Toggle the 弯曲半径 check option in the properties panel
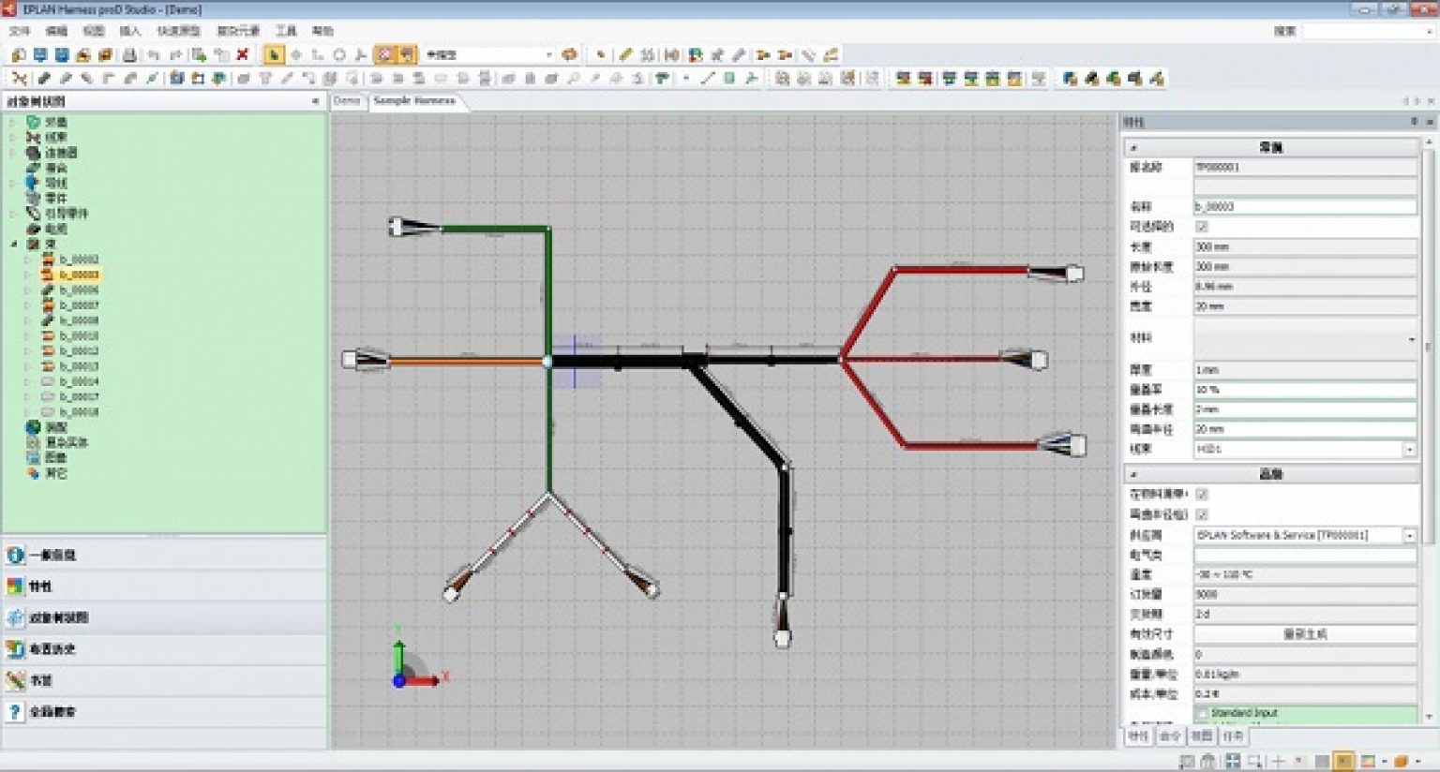Screen dimensions: 1440x772 [1204, 514]
